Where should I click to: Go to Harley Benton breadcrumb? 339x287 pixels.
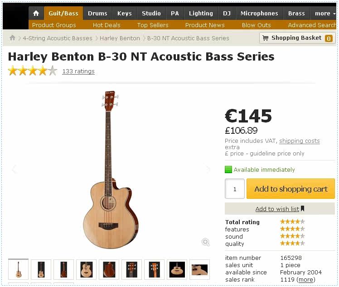tap(120, 38)
